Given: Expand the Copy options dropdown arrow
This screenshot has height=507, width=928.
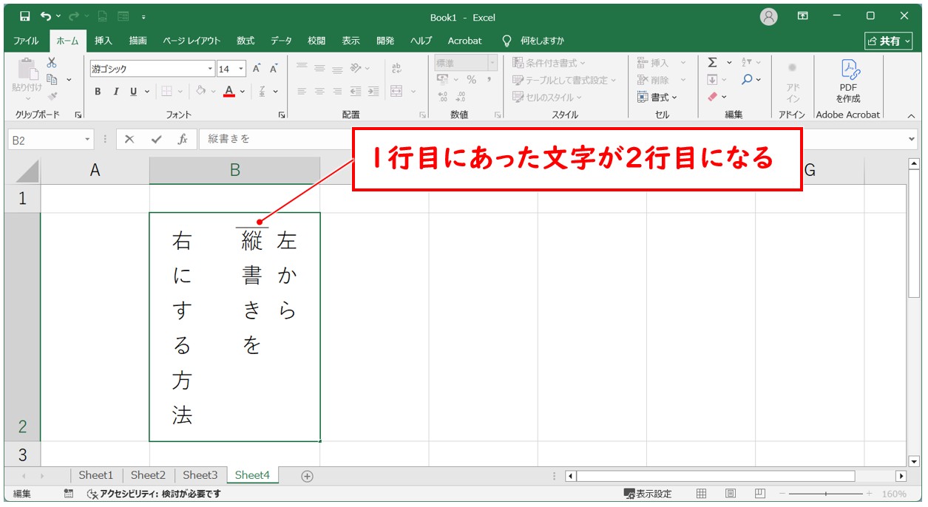Looking at the screenshot, I should [x=69, y=79].
